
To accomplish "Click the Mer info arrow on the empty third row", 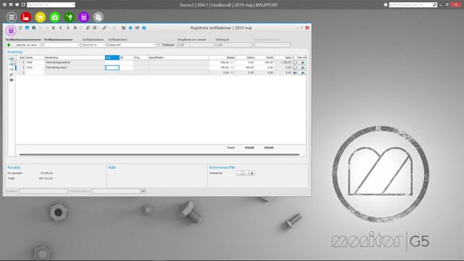I will pos(302,72).
